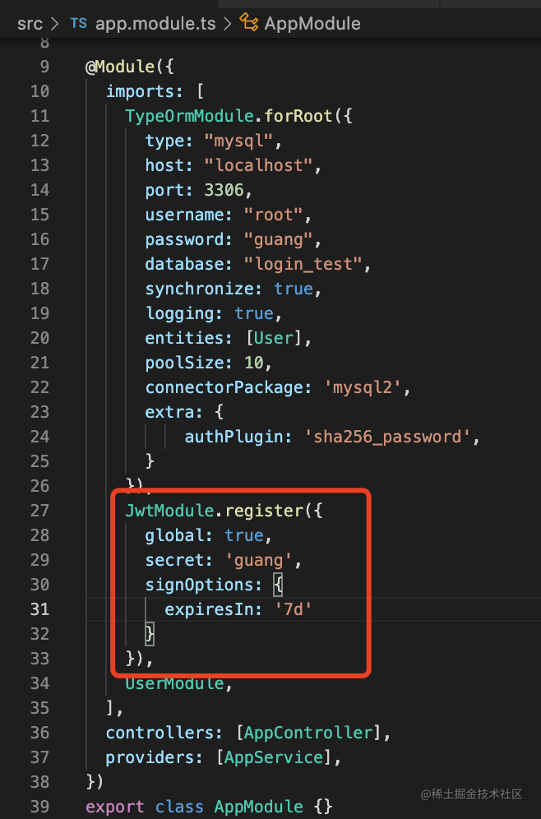Click AppService in providers array
The image size is (541, 819).
point(276,757)
